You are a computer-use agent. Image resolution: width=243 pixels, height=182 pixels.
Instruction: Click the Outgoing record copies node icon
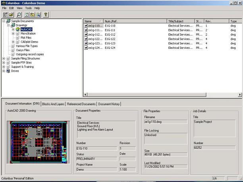click(x=13, y=54)
